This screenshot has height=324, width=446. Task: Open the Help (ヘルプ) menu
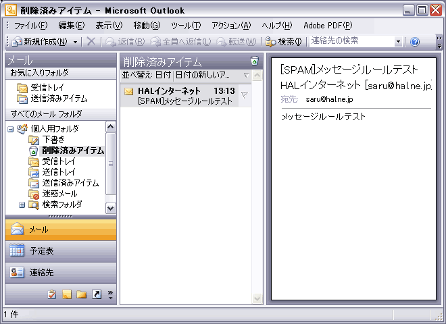click(x=277, y=26)
